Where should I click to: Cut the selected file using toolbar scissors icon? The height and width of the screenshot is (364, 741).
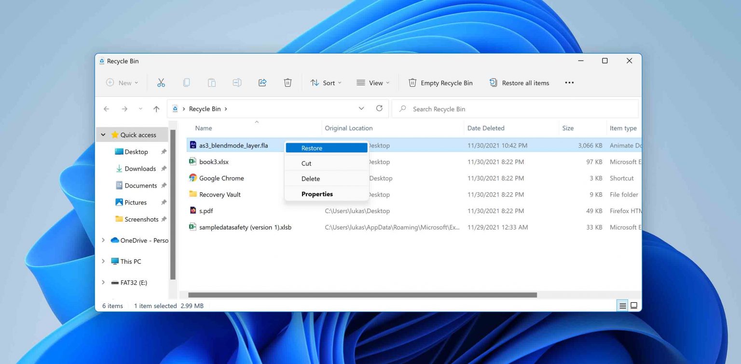coord(161,82)
